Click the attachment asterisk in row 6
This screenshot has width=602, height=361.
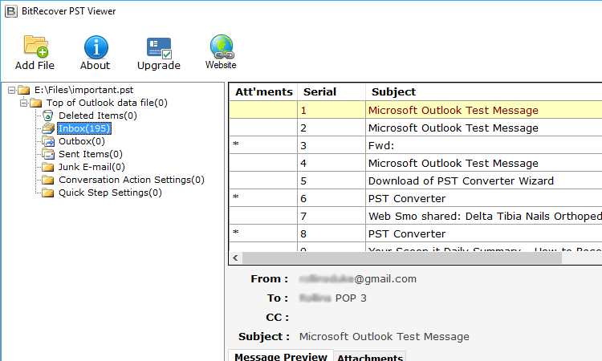tap(236, 197)
